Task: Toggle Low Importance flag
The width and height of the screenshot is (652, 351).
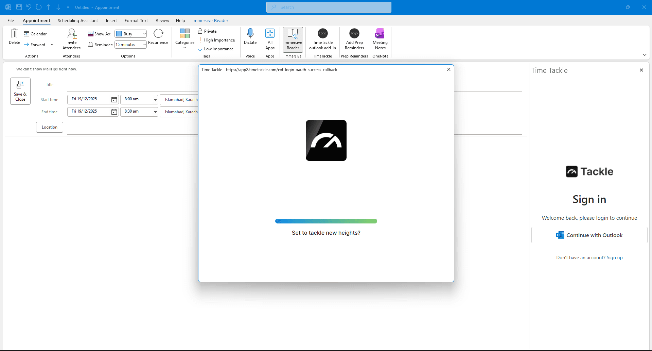Action: pyautogui.click(x=216, y=49)
